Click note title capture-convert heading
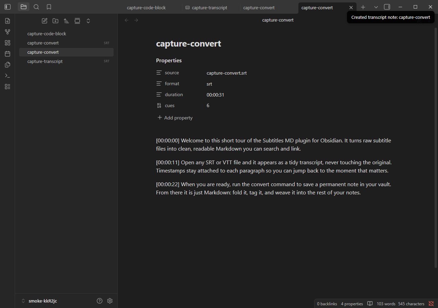This screenshot has height=308, width=438. pos(189,44)
